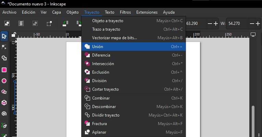262x137 pixels.
Task: Click Select All objects toolbar icon
Action: (7, 24)
